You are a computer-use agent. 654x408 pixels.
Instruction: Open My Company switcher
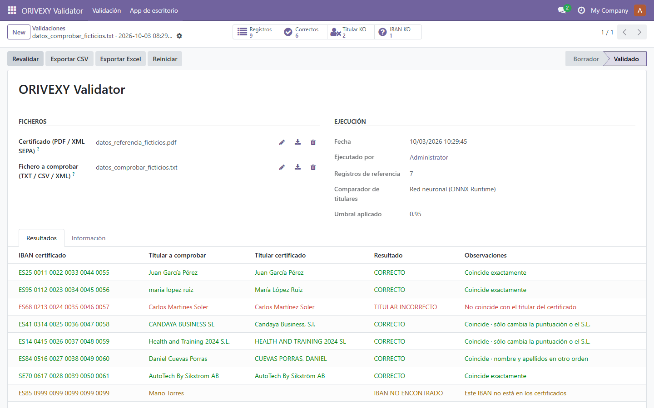pos(609,10)
